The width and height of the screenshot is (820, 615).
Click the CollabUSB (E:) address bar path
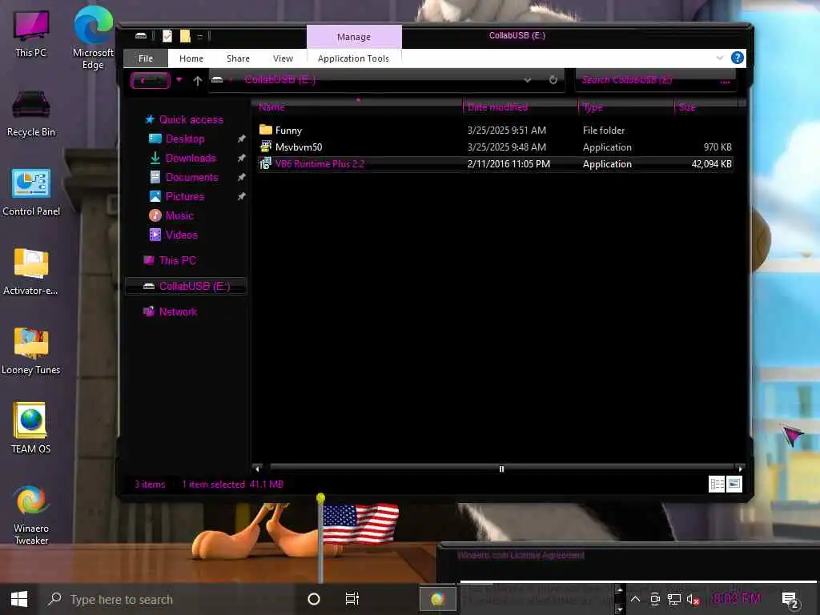pos(279,80)
